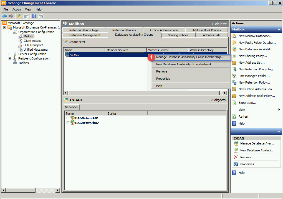Screen dimensions: 283x199
Task: Collapse the Microsoft Exchange On-Premises node
Action: [x=5, y=28]
